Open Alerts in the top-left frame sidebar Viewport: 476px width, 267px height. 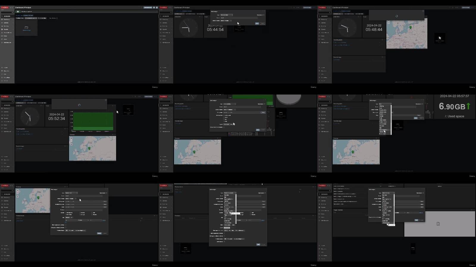tap(7, 36)
